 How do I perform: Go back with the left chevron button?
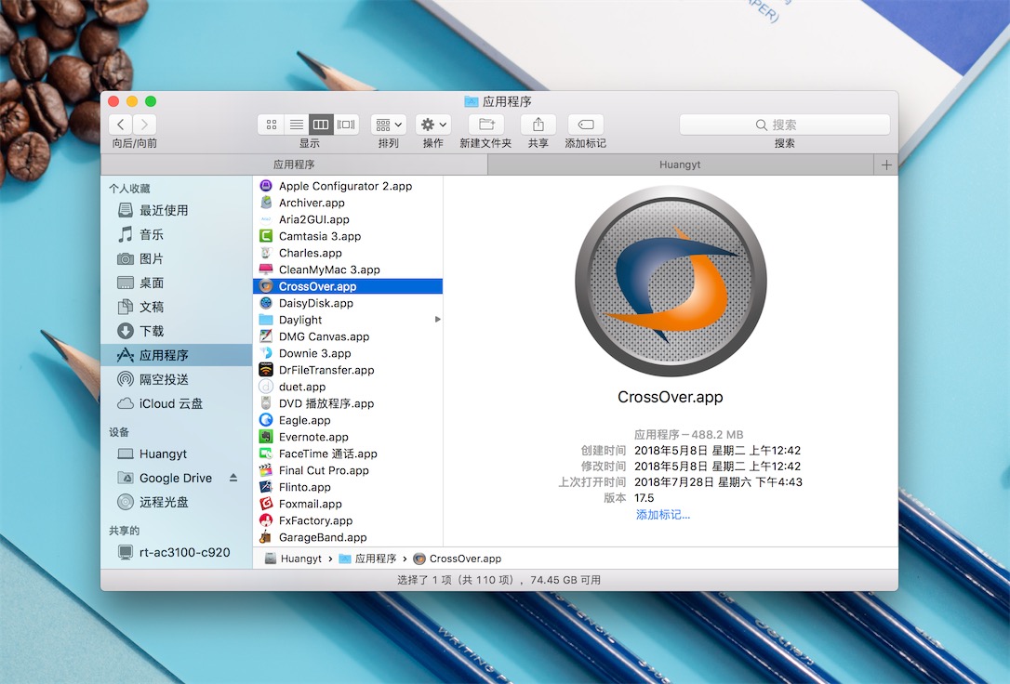tap(121, 125)
